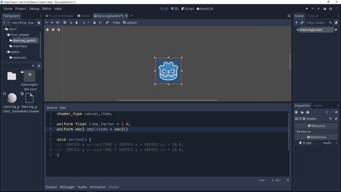Toggle the group children icon next to lock
341x192 pixels.
click(x=100, y=22)
